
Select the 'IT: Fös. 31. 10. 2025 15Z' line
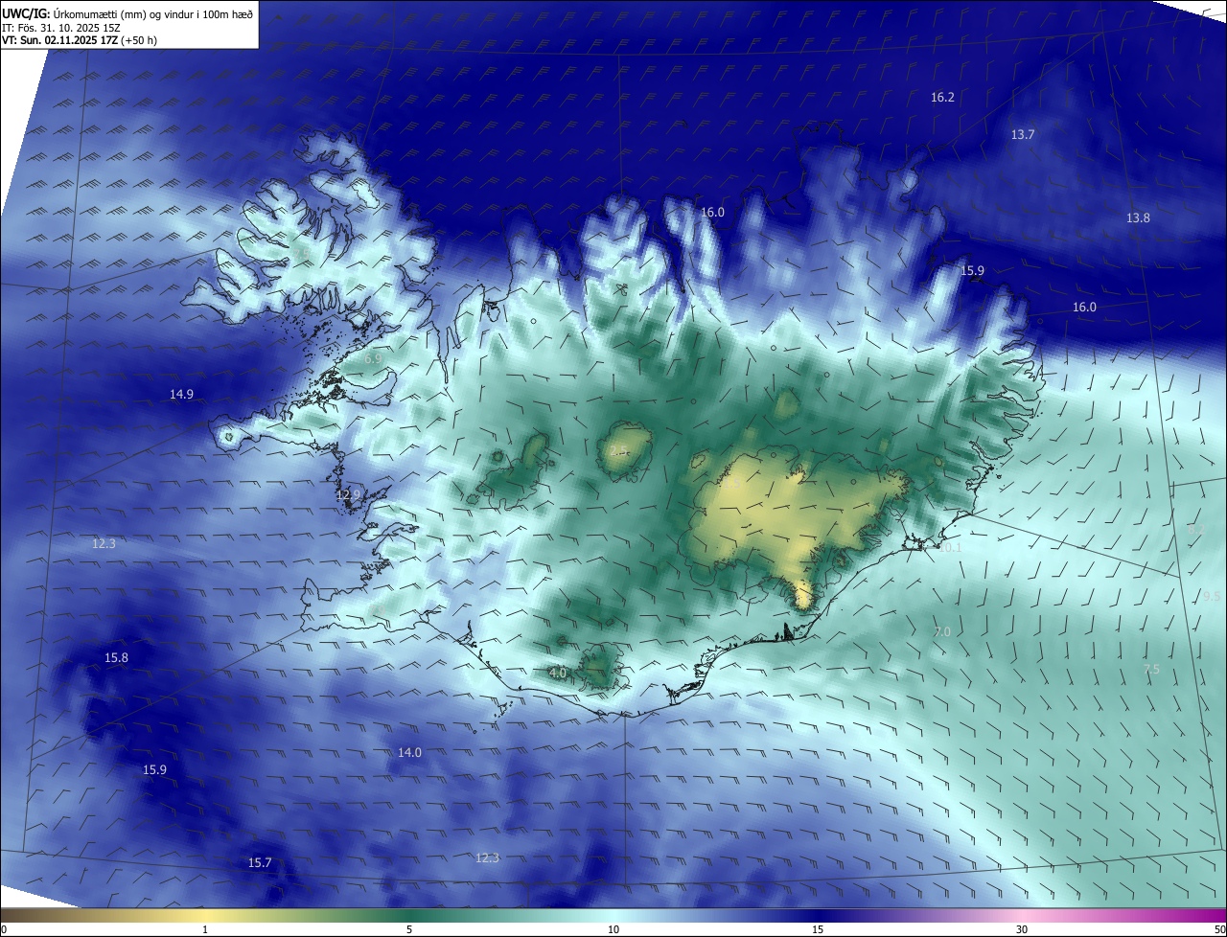[60, 27]
